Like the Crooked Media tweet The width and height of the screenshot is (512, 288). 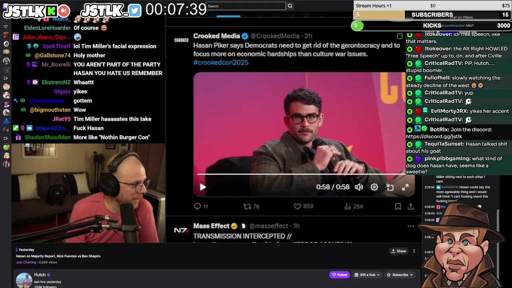coord(303,206)
